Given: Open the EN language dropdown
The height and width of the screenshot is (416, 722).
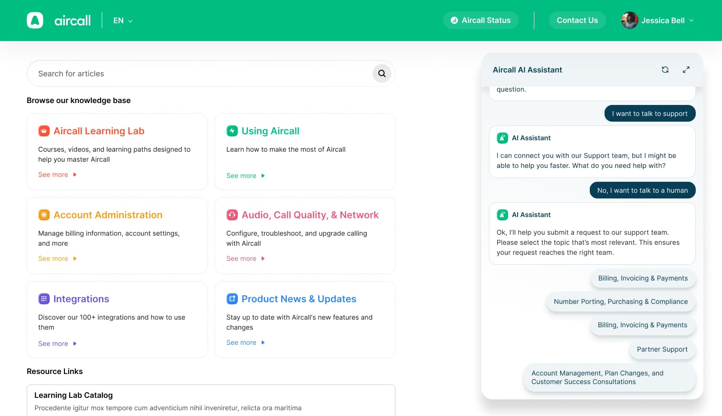Looking at the screenshot, I should point(123,21).
